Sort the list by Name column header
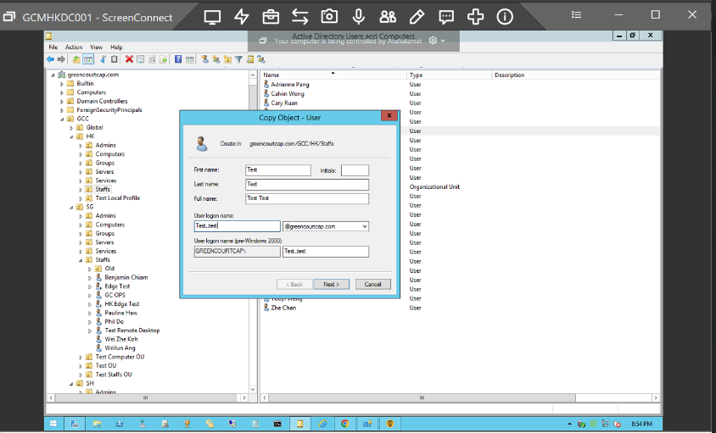 point(333,75)
